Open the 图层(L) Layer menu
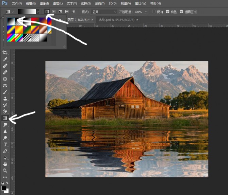 [x=56, y=3]
